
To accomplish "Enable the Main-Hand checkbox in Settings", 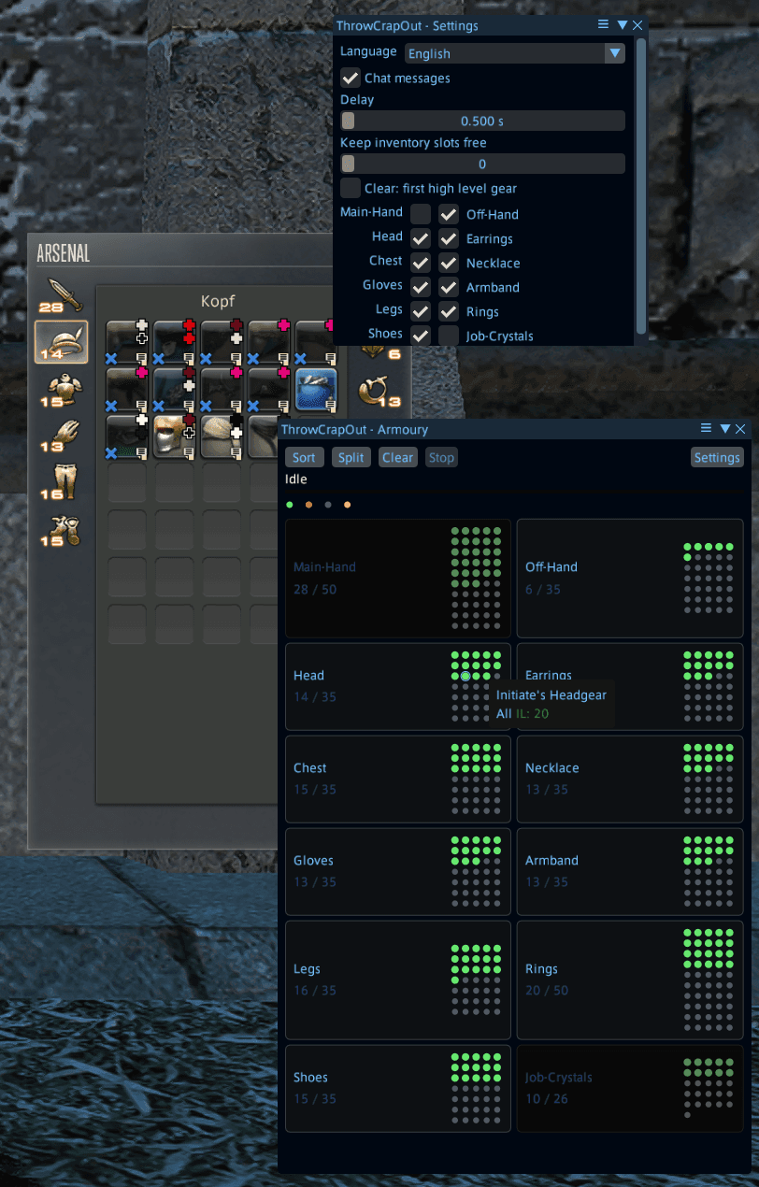I will (421, 214).
